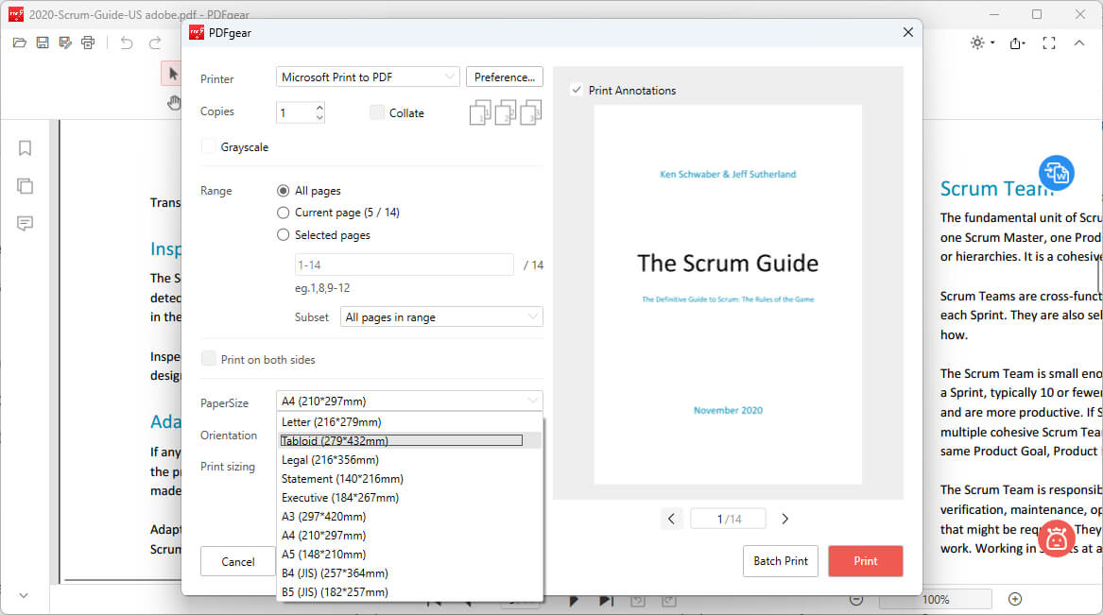The height and width of the screenshot is (615, 1103).
Task: Open Batch Print
Action: (x=781, y=561)
